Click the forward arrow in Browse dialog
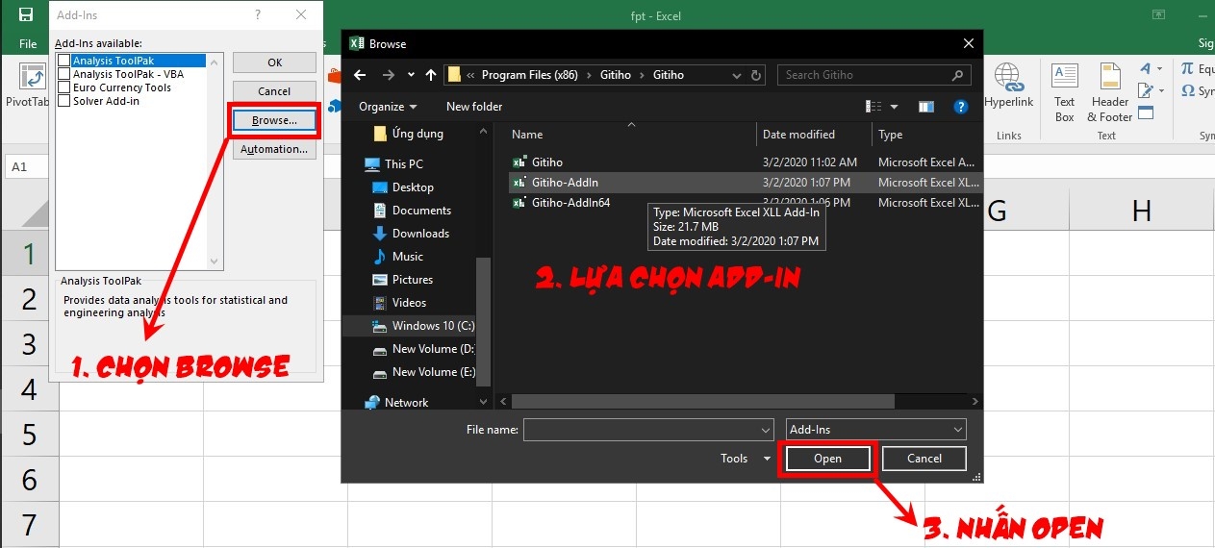1215x548 pixels. pos(389,75)
